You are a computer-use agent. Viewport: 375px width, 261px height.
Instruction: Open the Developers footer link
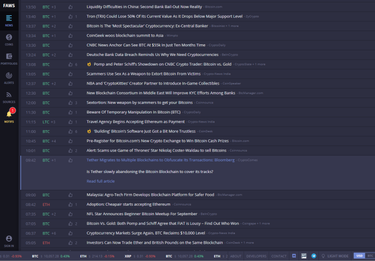coord(256,256)
